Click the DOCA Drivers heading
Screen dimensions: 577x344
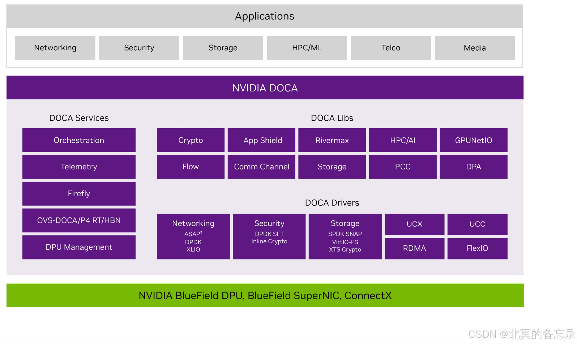point(332,203)
